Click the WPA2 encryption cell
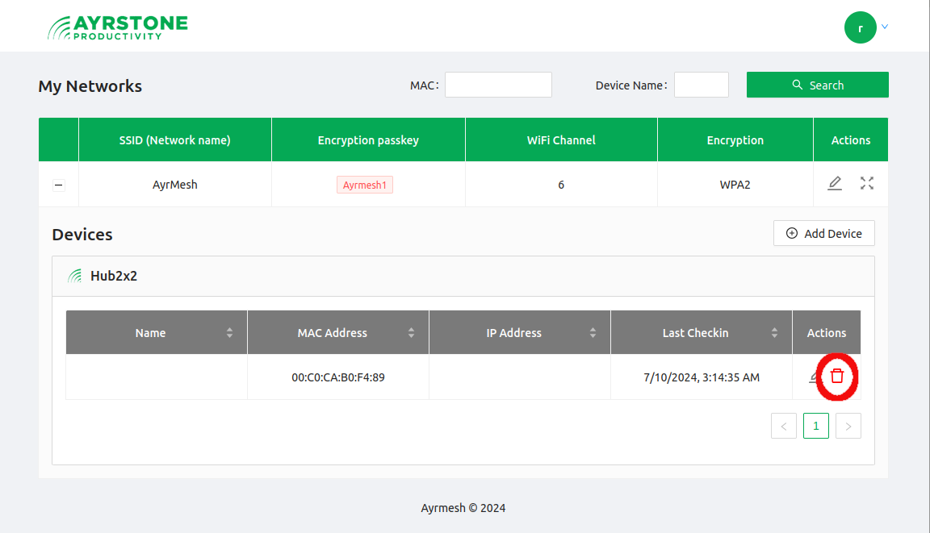Screen dimensions: 930x533 [735, 185]
